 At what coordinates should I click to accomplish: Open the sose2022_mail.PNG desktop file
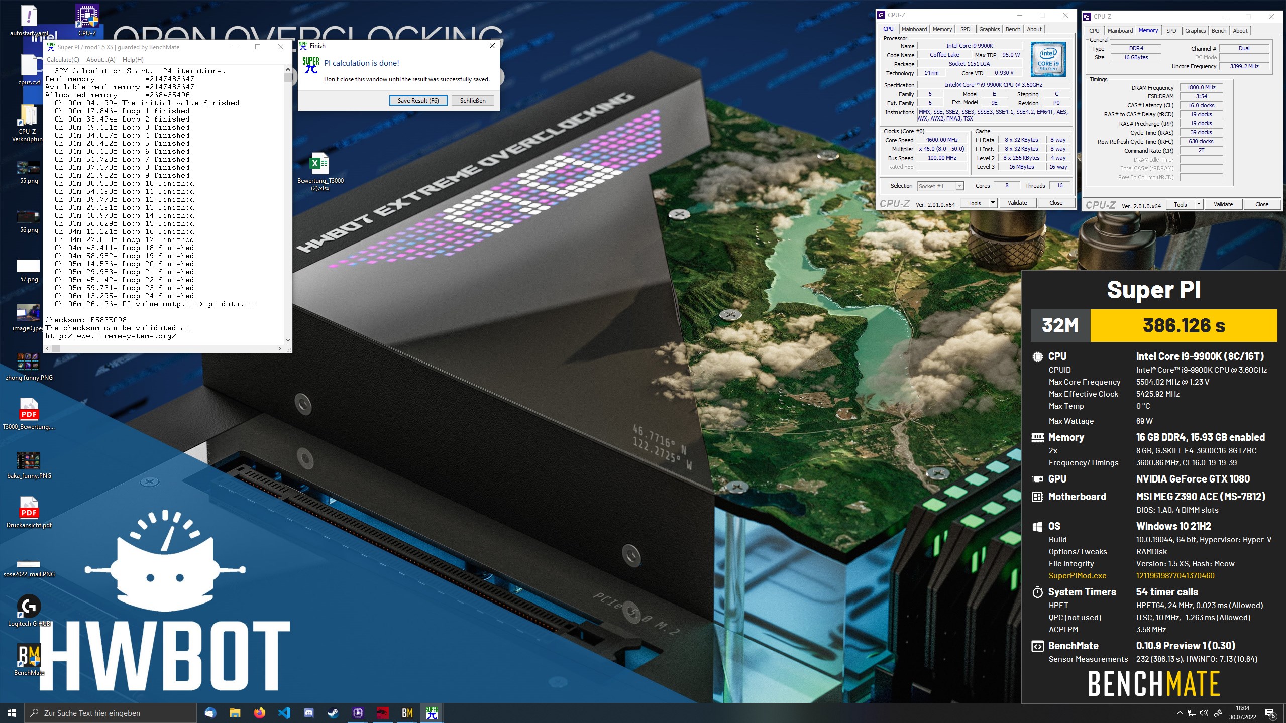(29, 568)
